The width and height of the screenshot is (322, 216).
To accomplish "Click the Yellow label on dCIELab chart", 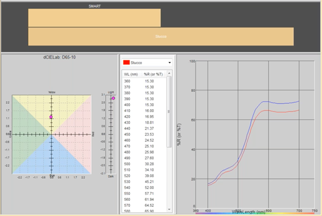I will point(52,92).
